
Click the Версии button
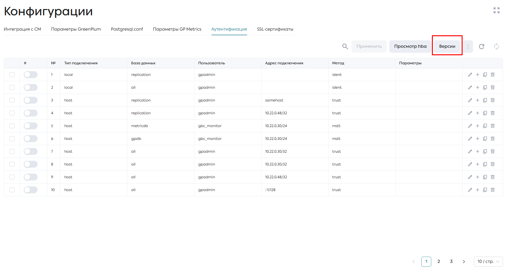click(x=447, y=47)
